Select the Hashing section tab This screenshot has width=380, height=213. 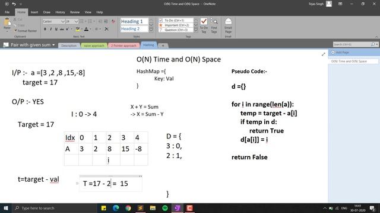click(148, 45)
